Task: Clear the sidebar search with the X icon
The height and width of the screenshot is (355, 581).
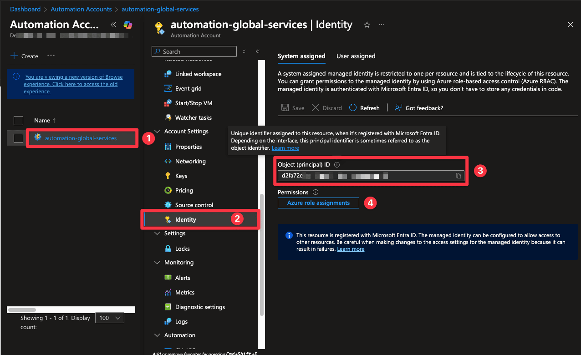Action: [244, 51]
